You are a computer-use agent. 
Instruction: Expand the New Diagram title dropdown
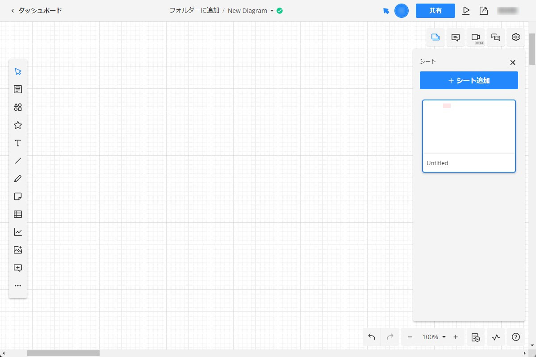pos(272,11)
